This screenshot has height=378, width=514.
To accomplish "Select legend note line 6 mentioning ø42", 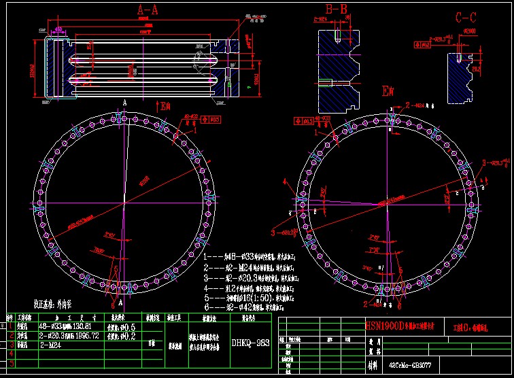I will (x=243, y=307).
